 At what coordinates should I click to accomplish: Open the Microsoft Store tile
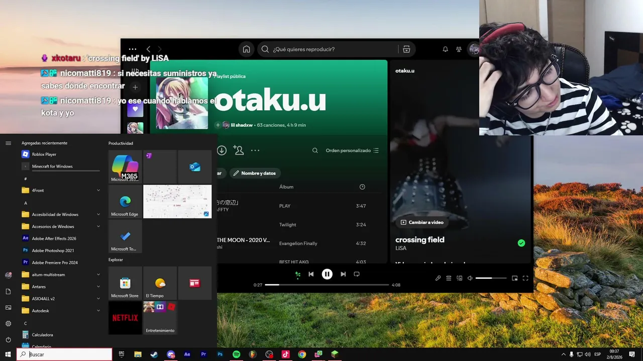(x=125, y=283)
